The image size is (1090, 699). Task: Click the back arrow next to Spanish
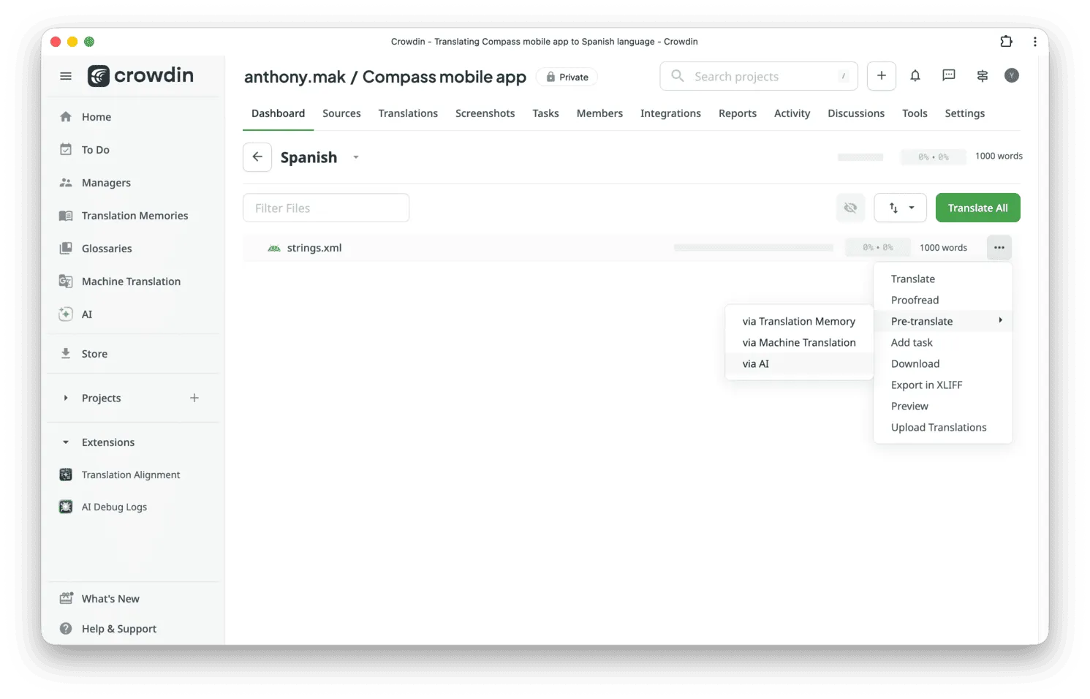tap(257, 156)
